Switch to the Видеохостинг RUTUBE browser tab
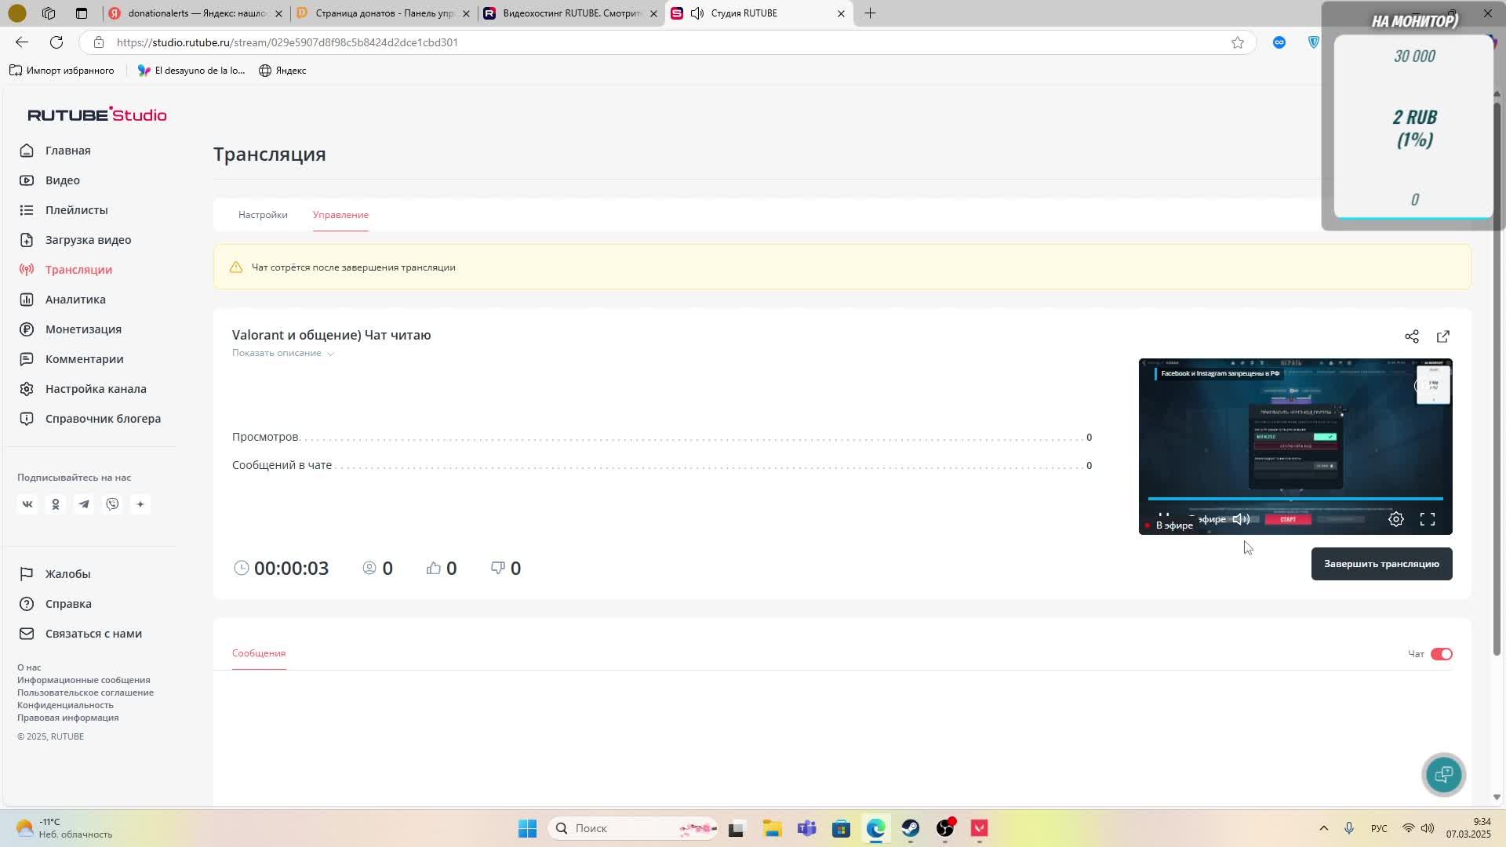This screenshot has width=1506, height=847. coord(570,13)
